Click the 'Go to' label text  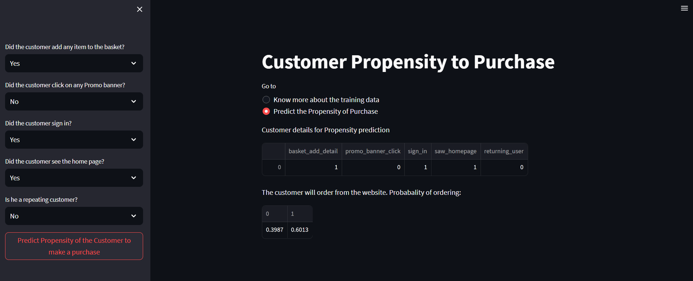pyautogui.click(x=268, y=86)
